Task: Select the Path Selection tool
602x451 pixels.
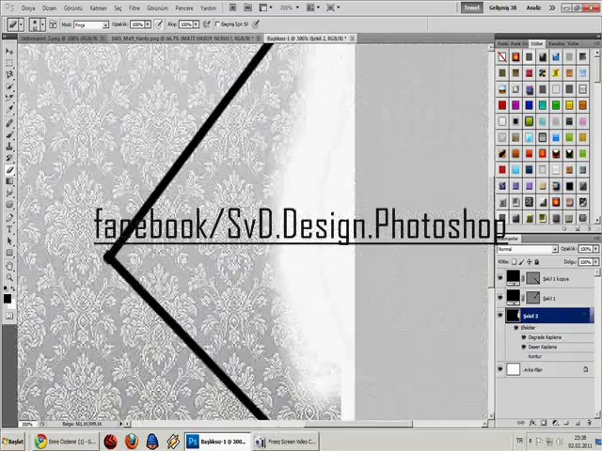Action: coord(9,241)
